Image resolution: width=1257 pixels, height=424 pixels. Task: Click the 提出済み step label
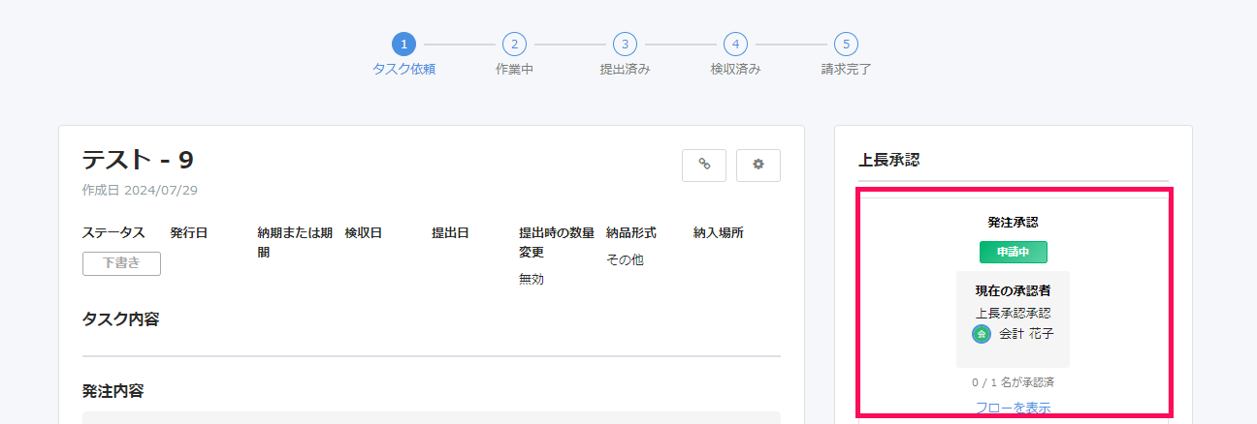(x=625, y=69)
